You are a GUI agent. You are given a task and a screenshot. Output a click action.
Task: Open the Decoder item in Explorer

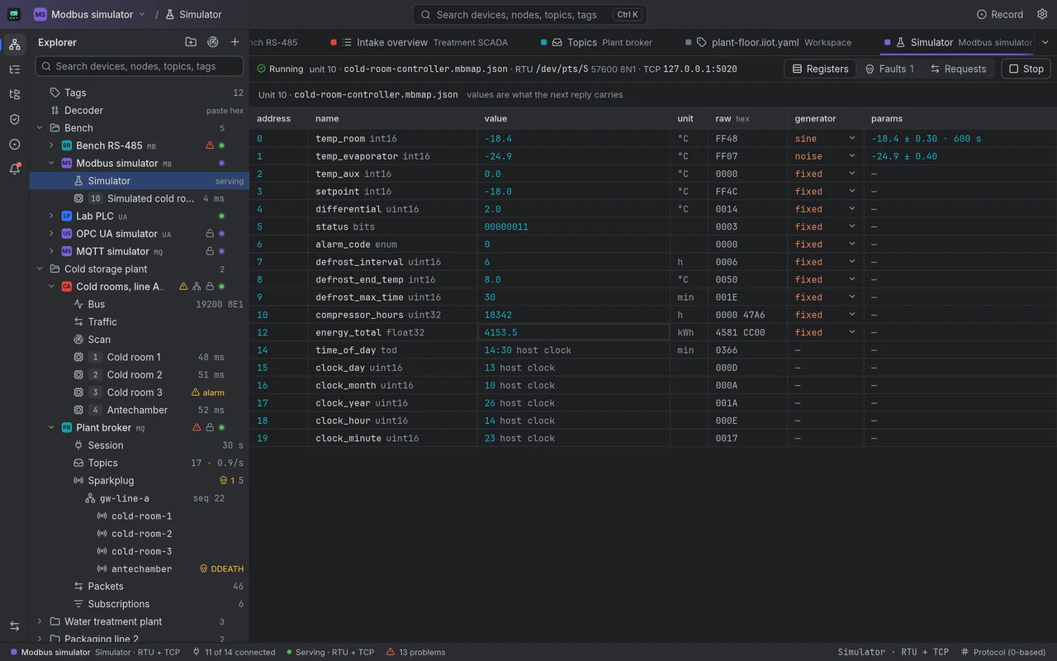(x=140, y=110)
